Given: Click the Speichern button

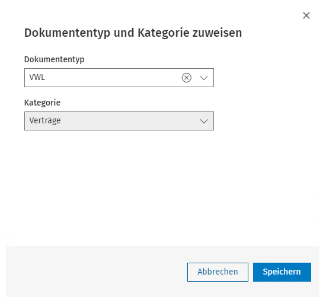Looking at the screenshot, I should 282,272.
